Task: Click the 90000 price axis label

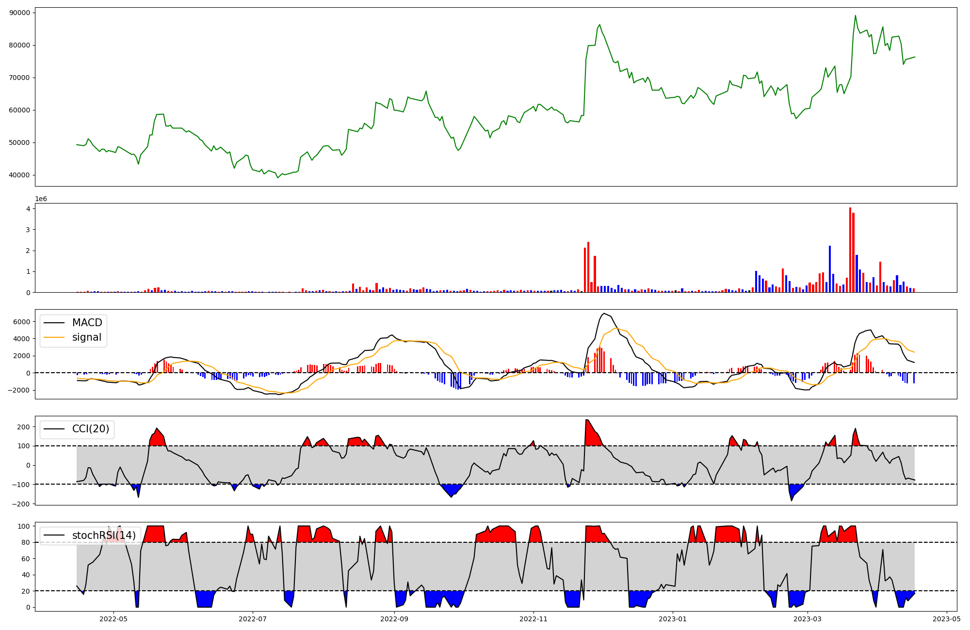Action: (19, 13)
